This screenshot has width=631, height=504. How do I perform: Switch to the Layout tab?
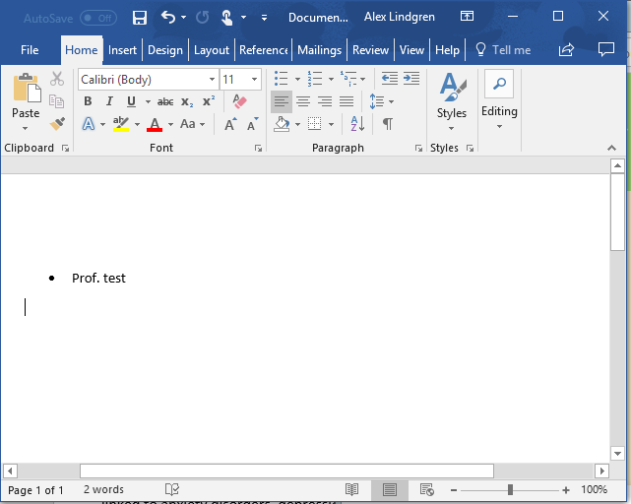point(212,50)
